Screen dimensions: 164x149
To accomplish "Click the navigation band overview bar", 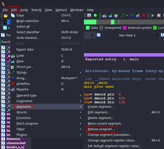I will (x=124, y=22).
